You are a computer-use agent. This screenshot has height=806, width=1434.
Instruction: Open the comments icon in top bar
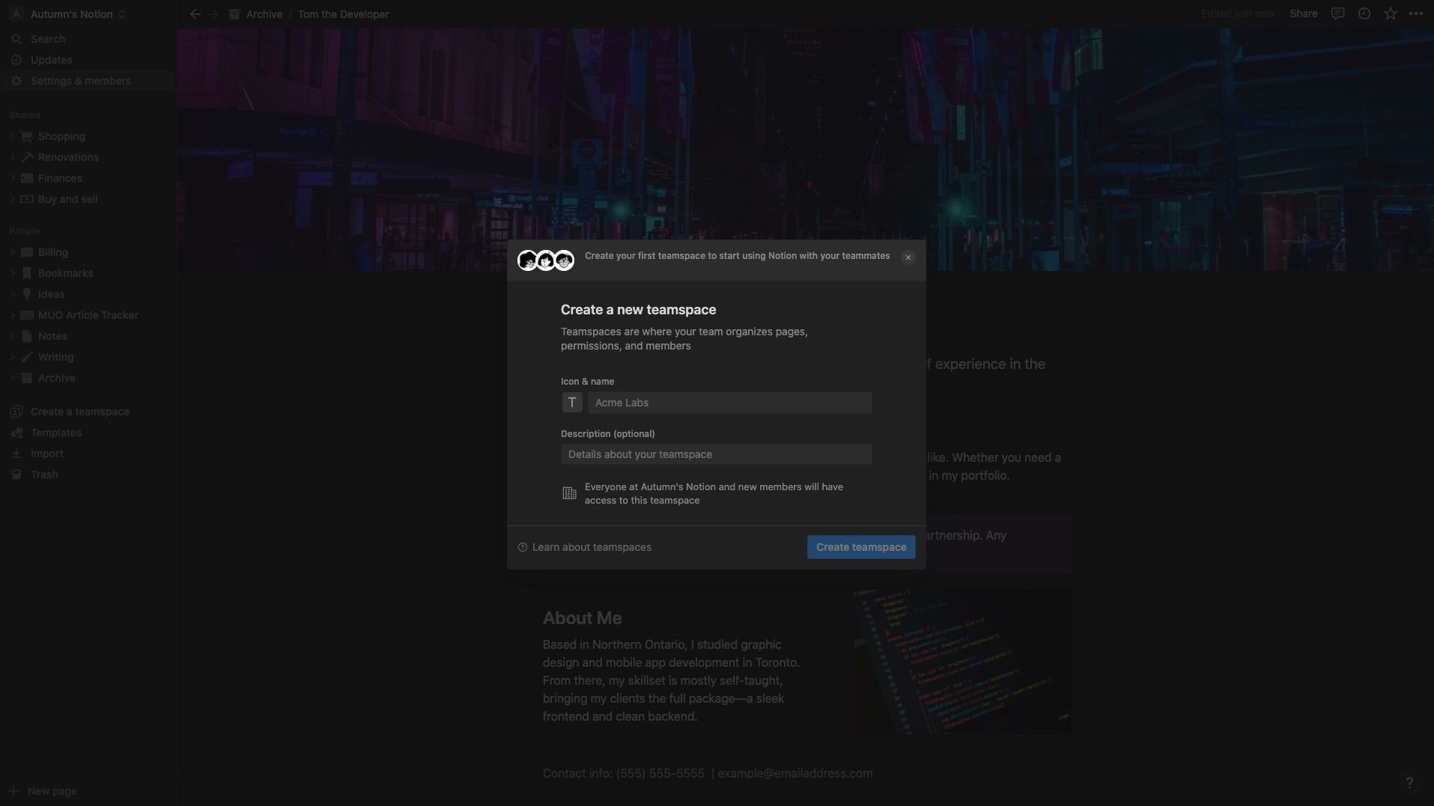(1337, 13)
